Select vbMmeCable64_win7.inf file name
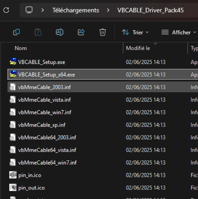Viewport: 198px width, 199px height. click(47, 163)
